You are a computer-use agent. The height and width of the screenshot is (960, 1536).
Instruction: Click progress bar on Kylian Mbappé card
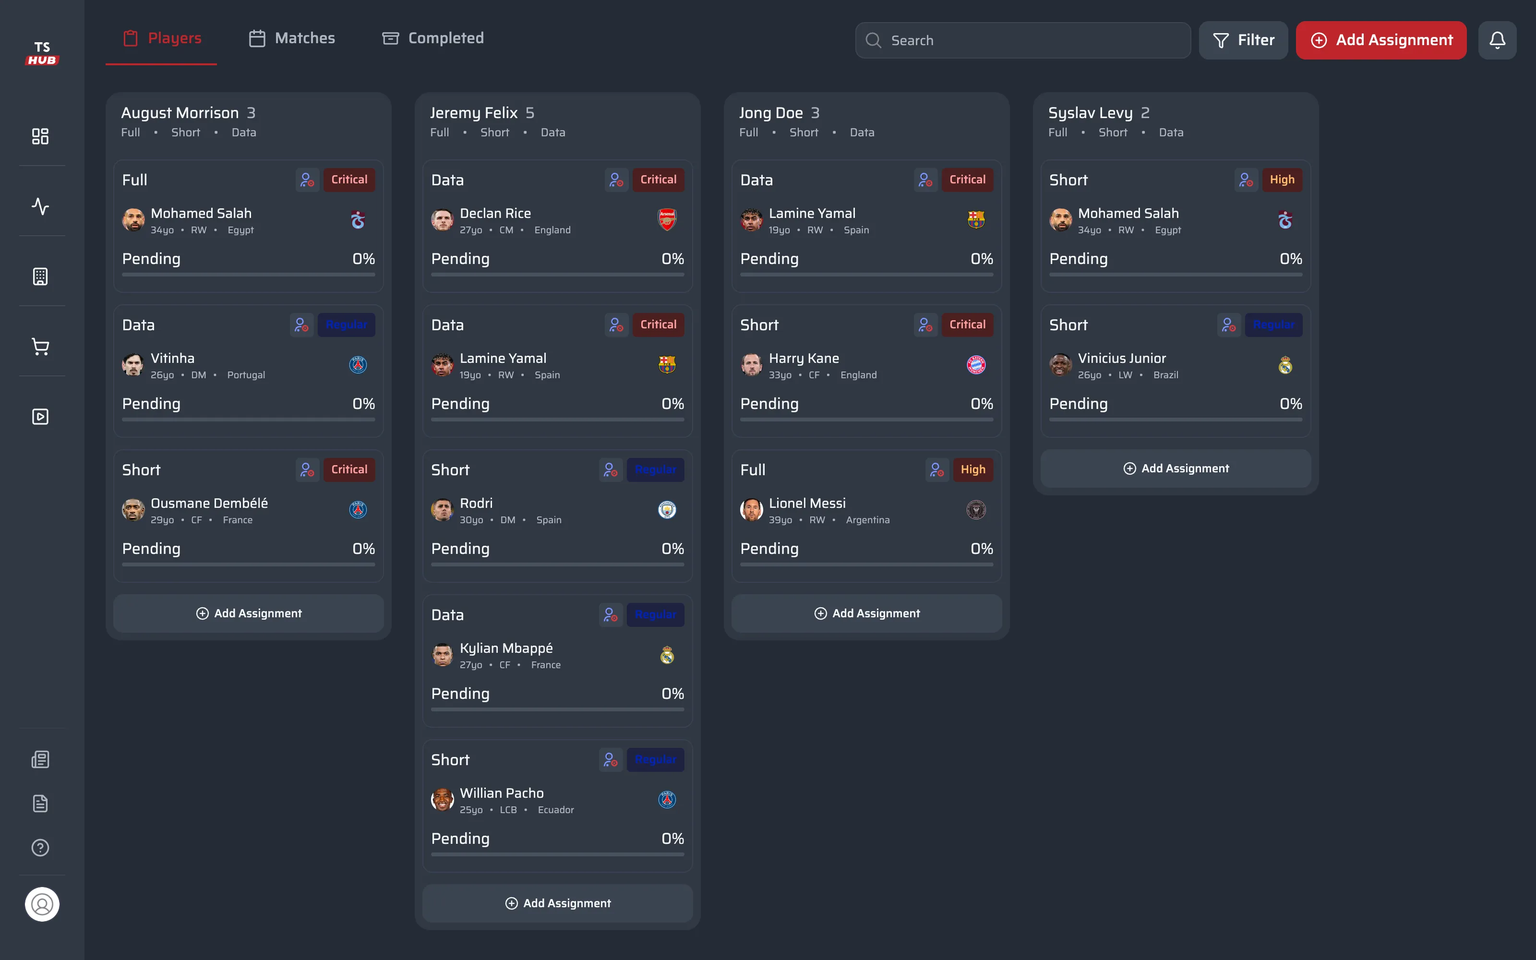tap(558, 709)
